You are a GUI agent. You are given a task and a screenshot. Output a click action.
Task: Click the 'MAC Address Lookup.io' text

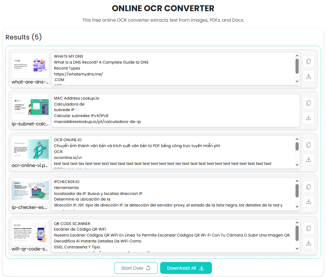[77, 98]
